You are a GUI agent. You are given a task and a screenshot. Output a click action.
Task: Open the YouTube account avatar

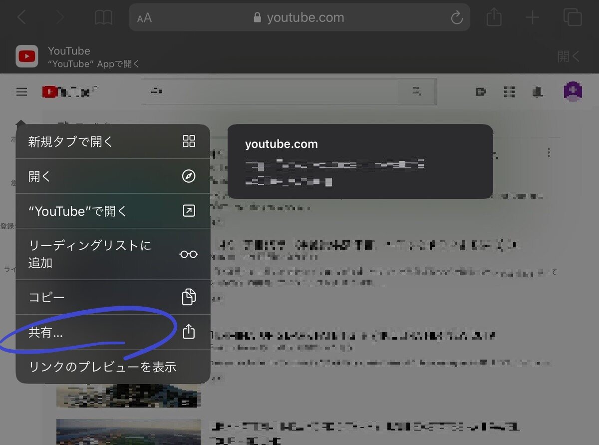click(x=573, y=91)
